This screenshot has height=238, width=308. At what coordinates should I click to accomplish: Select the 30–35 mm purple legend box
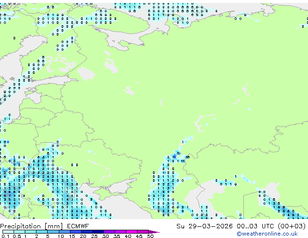[109, 232]
